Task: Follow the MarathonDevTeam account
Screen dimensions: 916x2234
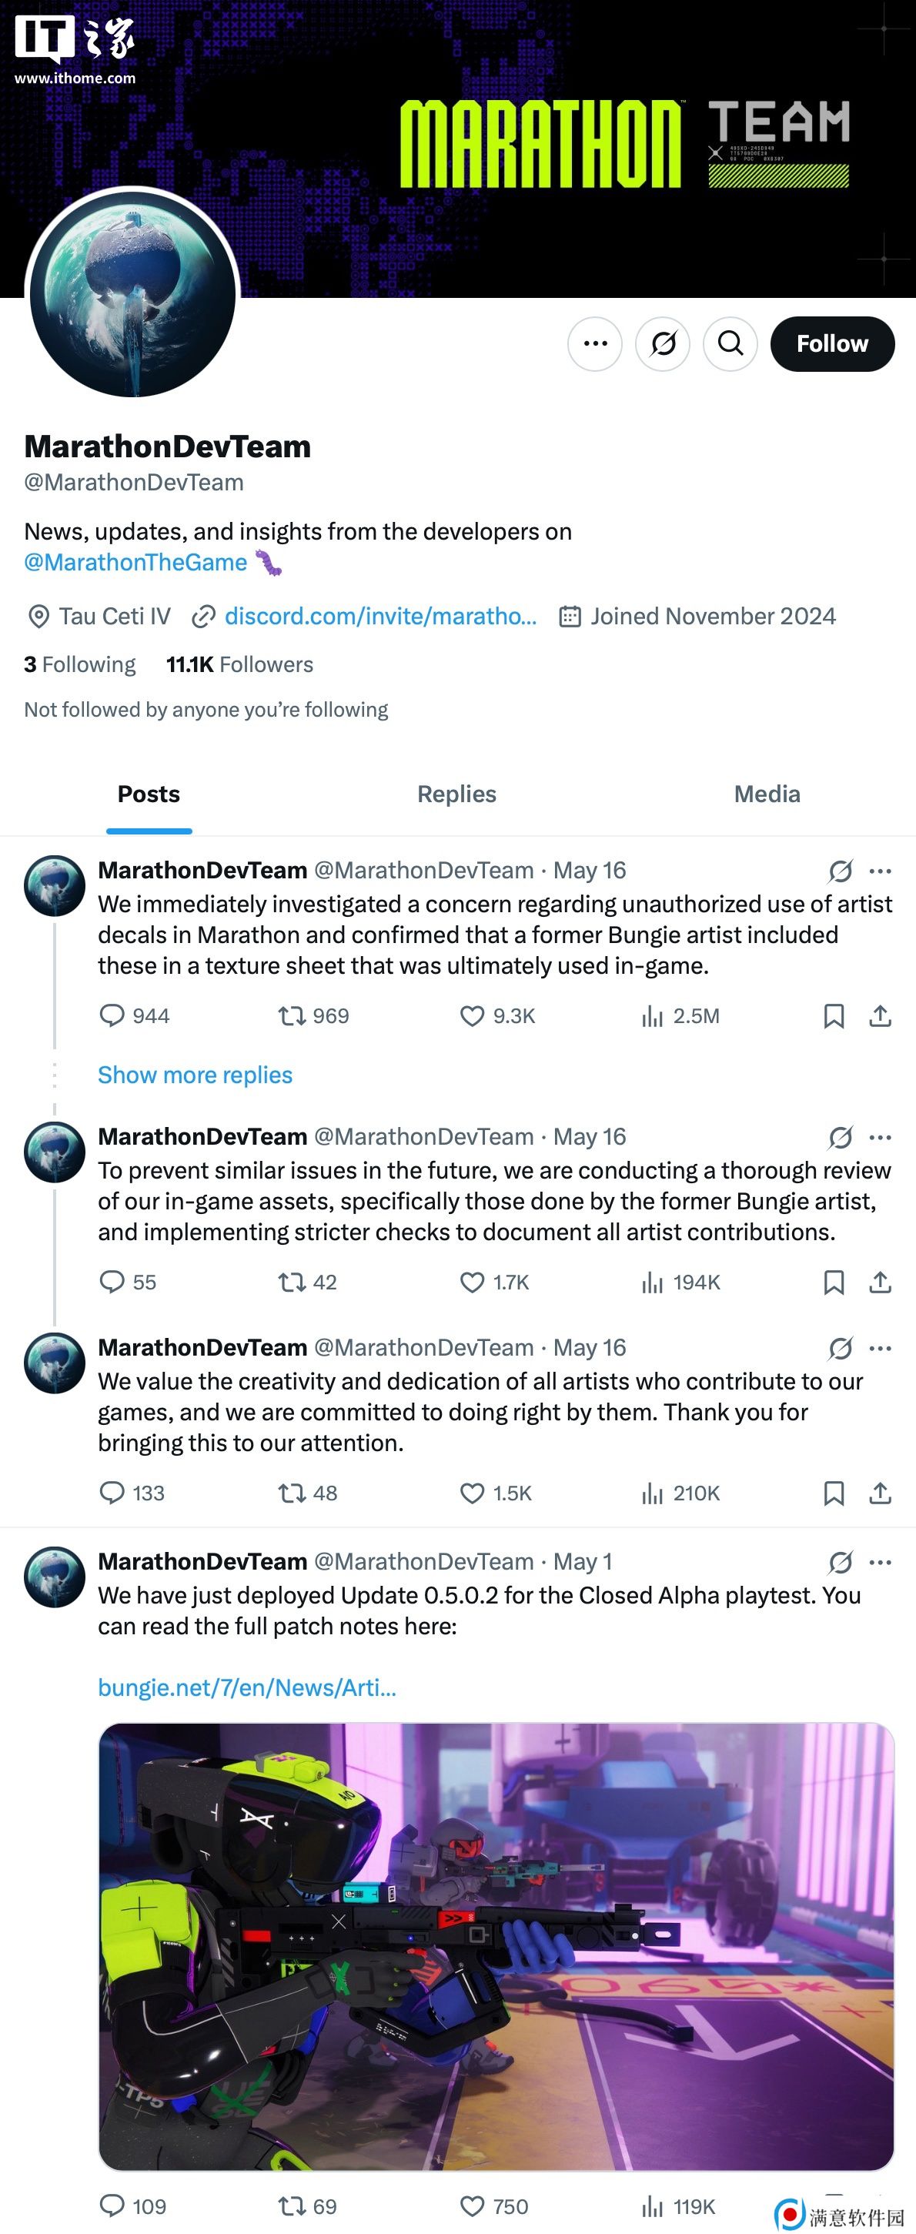Action: tap(832, 344)
